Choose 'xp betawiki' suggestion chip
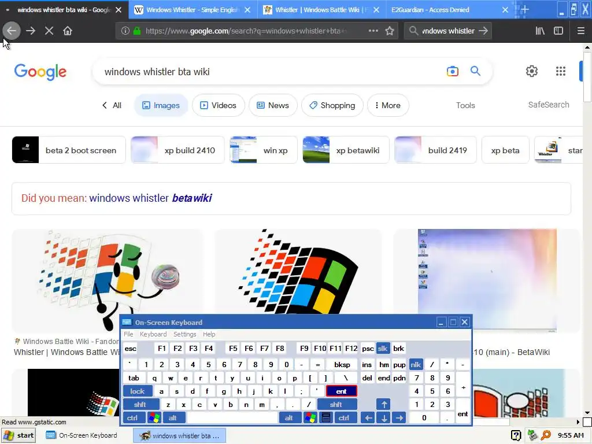The height and width of the screenshot is (444, 592). (x=346, y=150)
